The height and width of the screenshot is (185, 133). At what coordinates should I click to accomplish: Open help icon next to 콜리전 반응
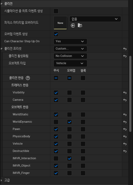(28, 78)
